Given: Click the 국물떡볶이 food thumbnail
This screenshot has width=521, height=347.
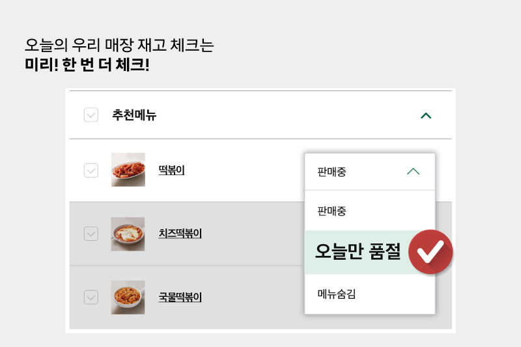Looking at the screenshot, I should [128, 298].
